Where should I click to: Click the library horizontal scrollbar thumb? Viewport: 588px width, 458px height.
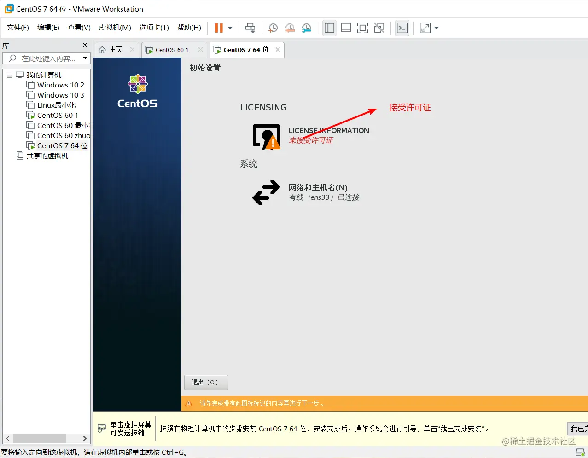[x=39, y=438]
